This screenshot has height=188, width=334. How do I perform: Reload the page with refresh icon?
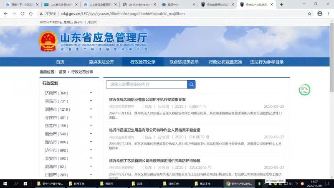[23, 14]
